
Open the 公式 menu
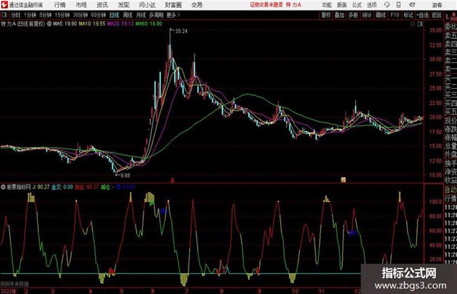[357, 5]
